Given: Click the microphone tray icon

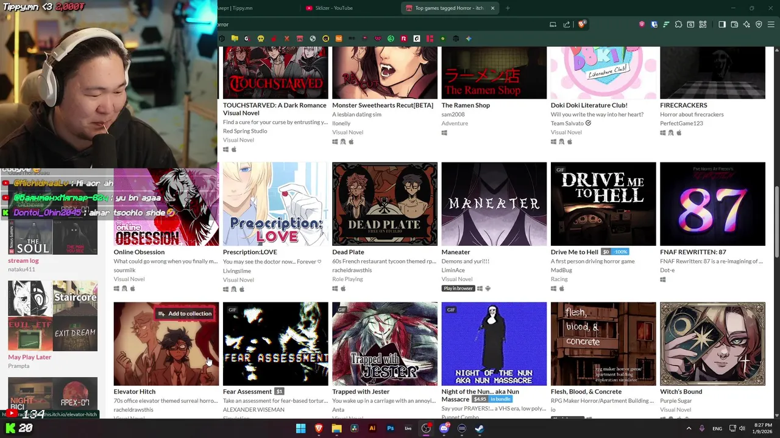Looking at the screenshot, I should click(x=702, y=428).
